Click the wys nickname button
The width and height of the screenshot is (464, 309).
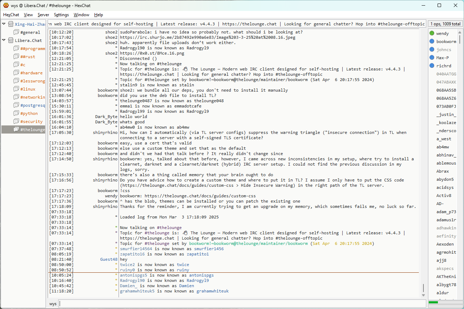coord(53,304)
